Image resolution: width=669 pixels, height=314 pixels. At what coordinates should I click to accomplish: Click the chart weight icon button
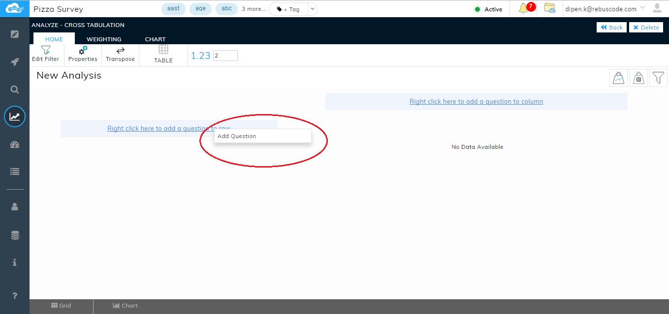click(618, 78)
